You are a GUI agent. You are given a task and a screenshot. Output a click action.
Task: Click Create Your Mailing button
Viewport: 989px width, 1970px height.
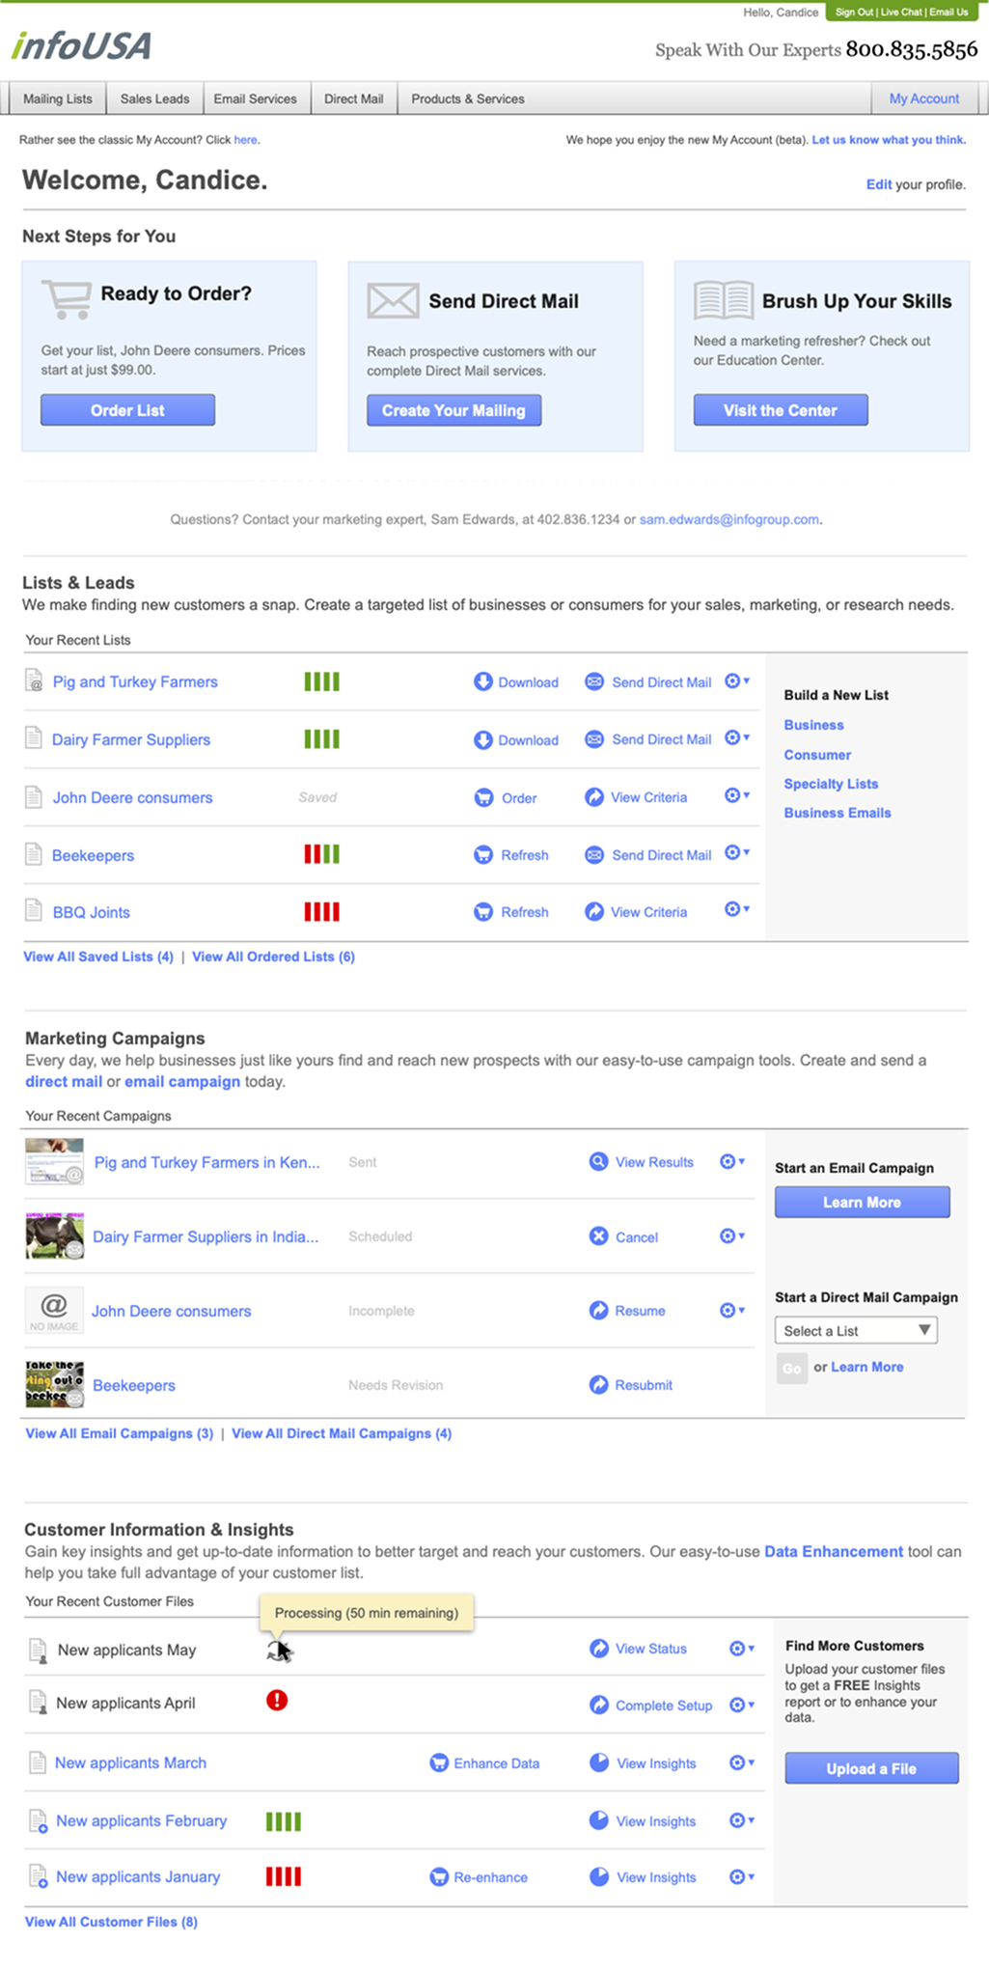(453, 410)
